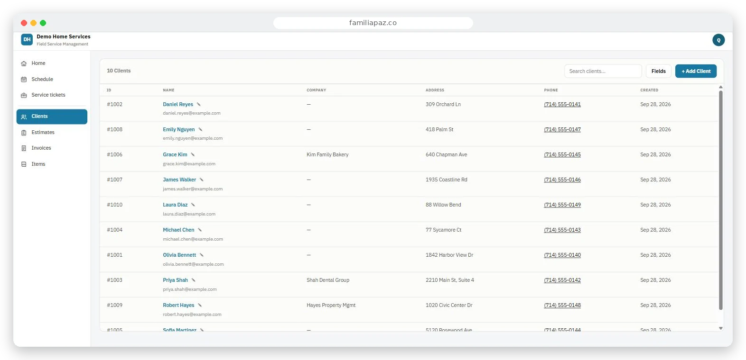Edit Emily Nguyen with the pencil icon
The width and height of the screenshot is (746, 360).
click(200, 129)
